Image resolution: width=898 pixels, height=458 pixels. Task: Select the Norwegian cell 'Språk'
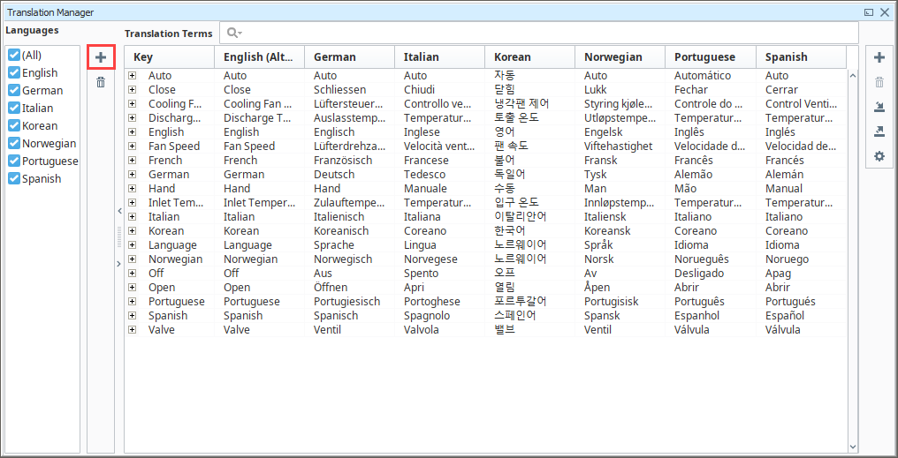[x=597, y=244]
